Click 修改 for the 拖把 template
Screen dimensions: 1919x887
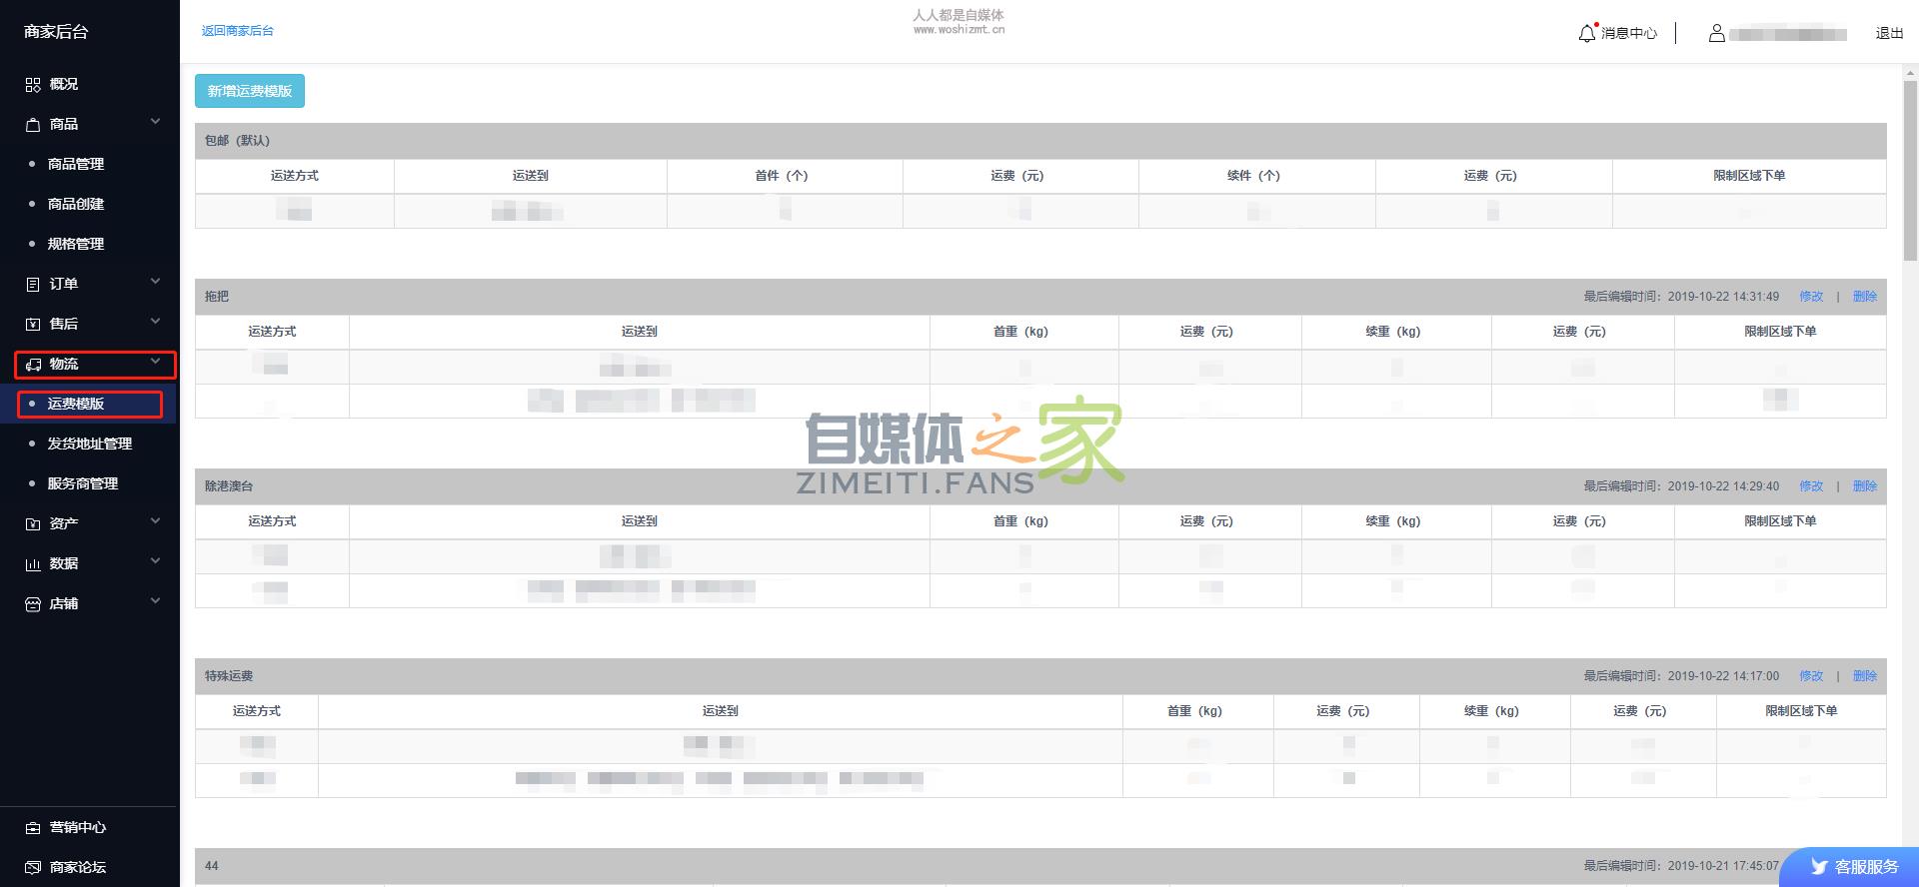(1811, 297)
